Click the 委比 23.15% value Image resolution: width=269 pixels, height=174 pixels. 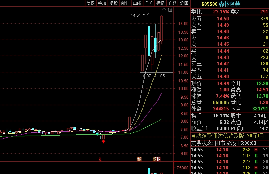tap(221, 12)
